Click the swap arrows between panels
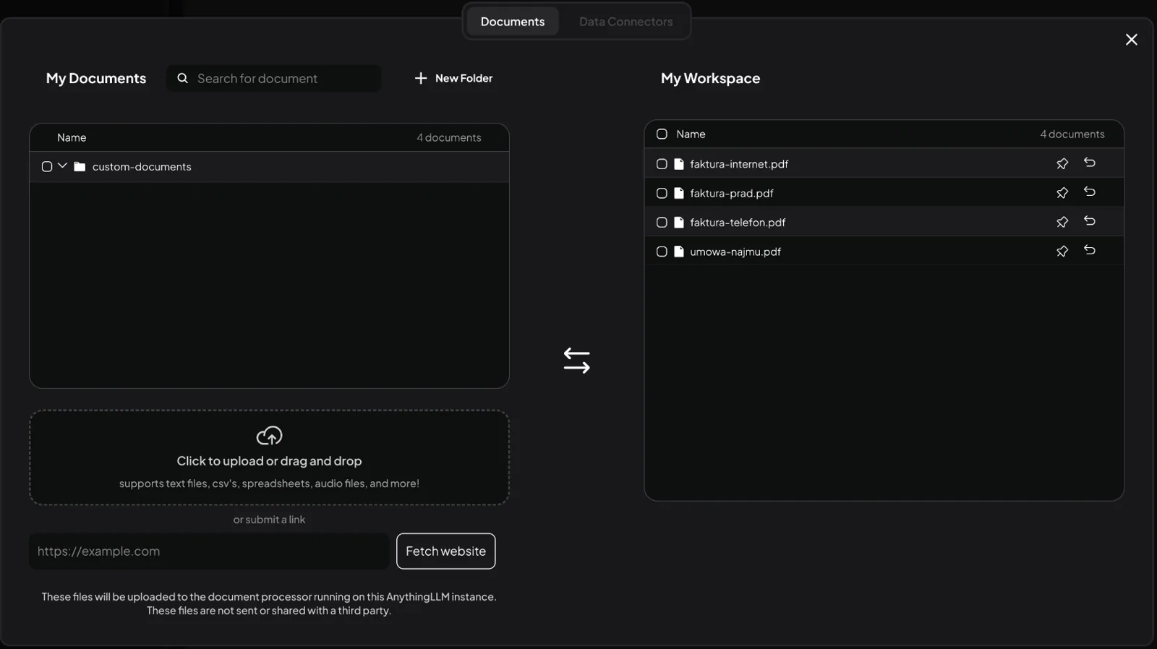Image resolution: width=1157 pixels, height=649 pixels. click(577, 361)
